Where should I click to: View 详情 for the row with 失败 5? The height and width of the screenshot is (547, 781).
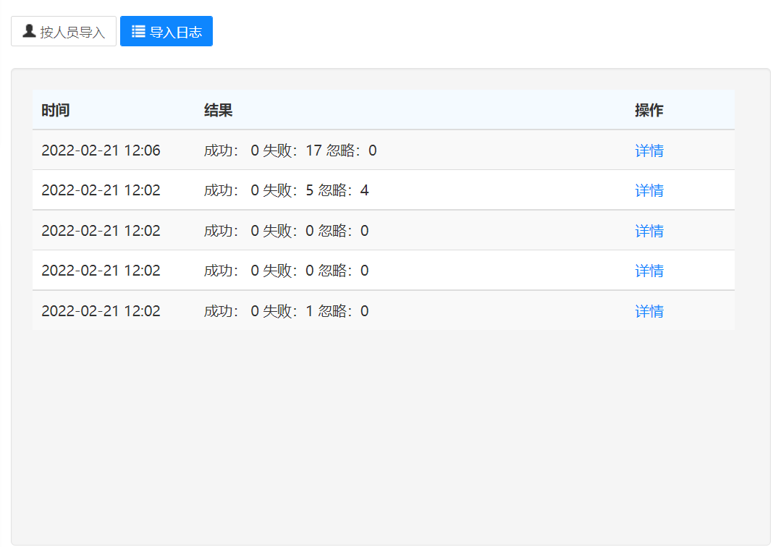tap(649, 190)
